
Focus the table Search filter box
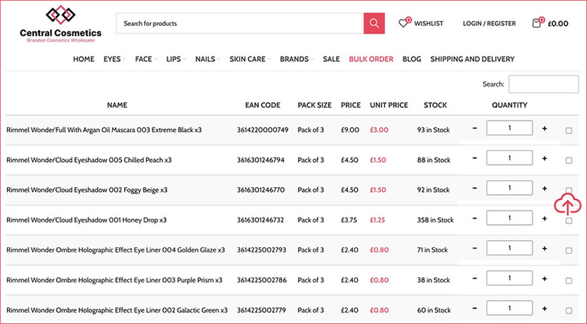coord(543,84)
